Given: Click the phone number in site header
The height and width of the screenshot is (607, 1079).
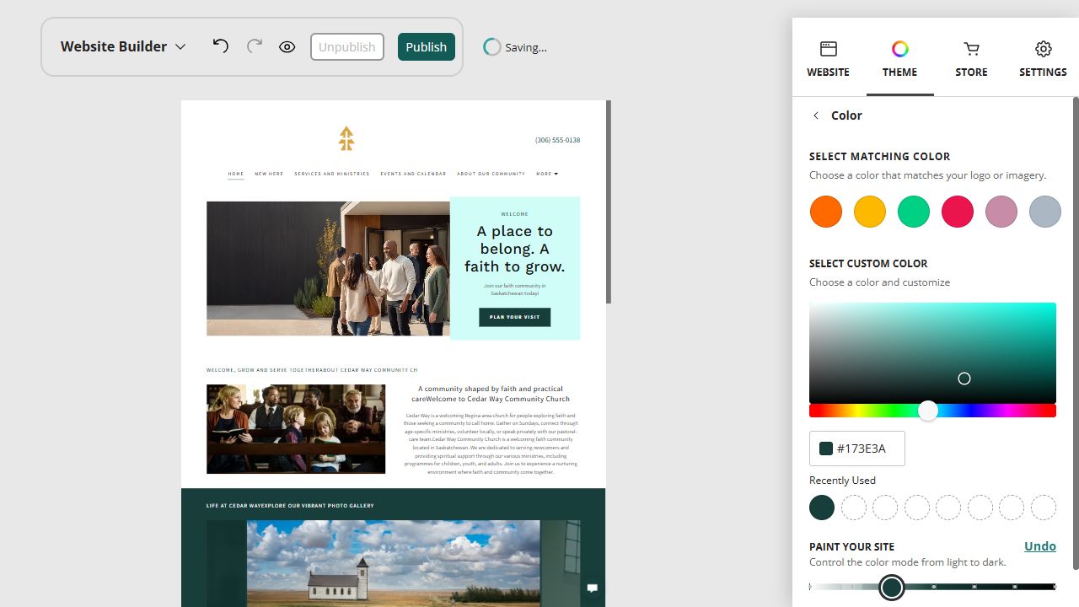Looking at the screenshot, I should (557, 140).
